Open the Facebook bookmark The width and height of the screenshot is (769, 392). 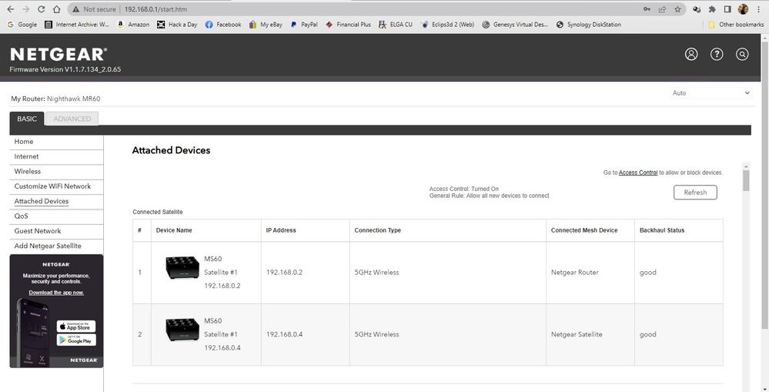[223, 25]
